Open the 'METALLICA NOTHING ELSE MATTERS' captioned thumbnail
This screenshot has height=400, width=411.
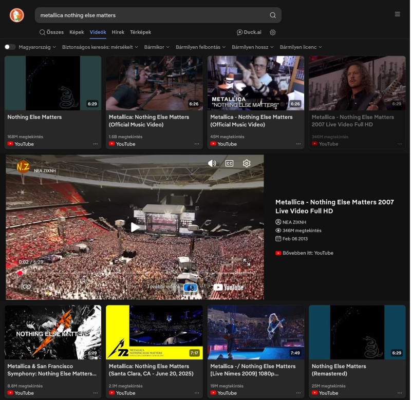click(255, 83)
